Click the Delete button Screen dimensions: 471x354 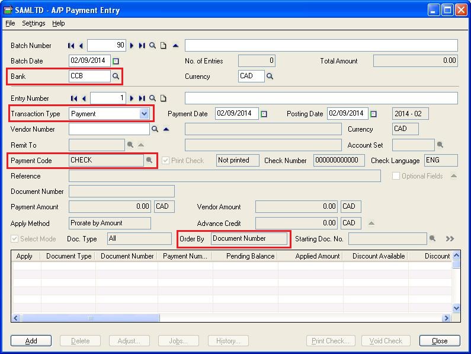(80, 341)
